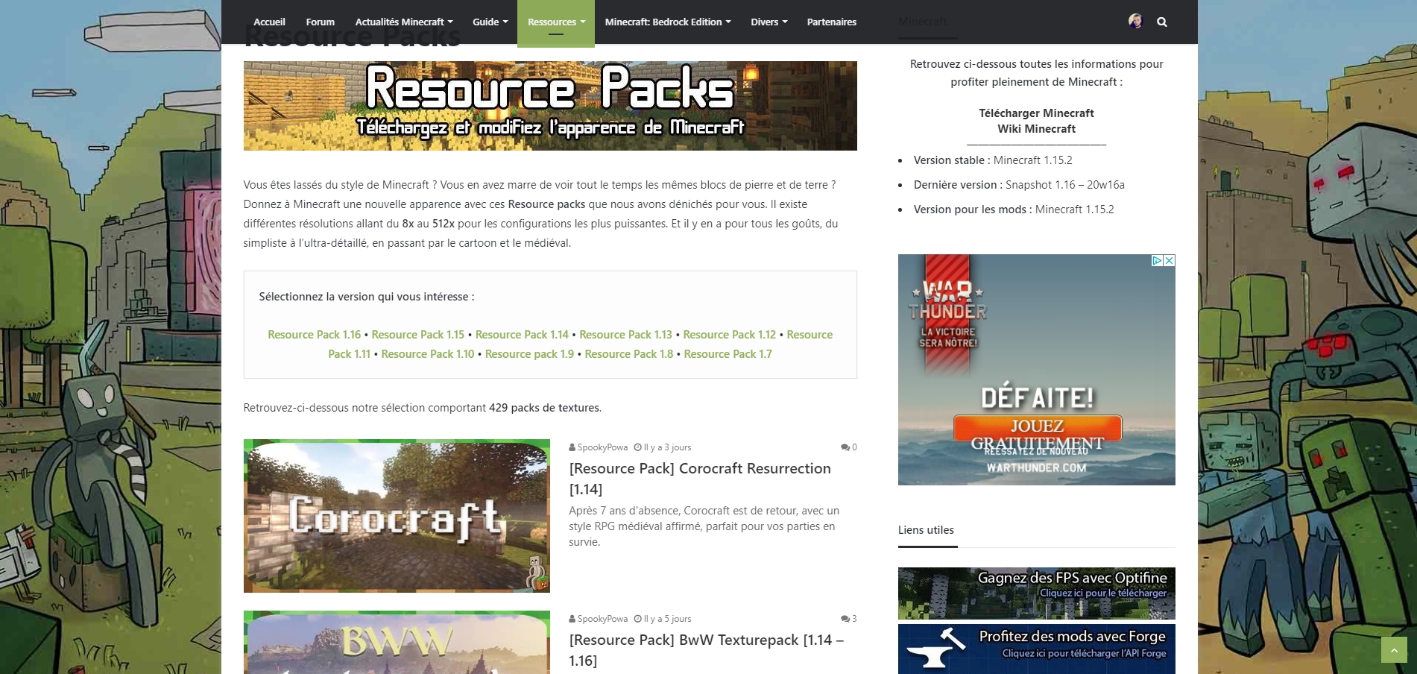Close the War Thunder ad with X icon
Screen dimensions: 1417x674
pos(1170,260)
